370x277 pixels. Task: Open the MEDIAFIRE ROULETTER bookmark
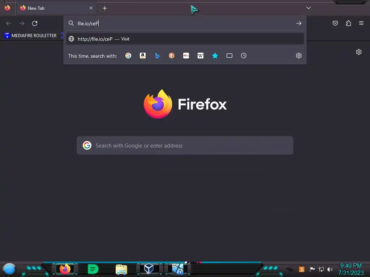pyautogui.click(x=30, y=36)
